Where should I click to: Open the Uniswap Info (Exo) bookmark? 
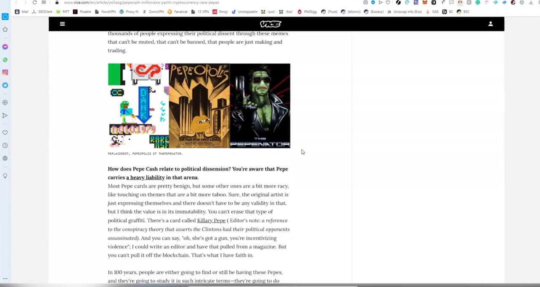pos(405,12)
